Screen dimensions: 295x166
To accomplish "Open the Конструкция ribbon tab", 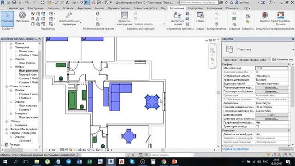I will (x=35, y=8).
